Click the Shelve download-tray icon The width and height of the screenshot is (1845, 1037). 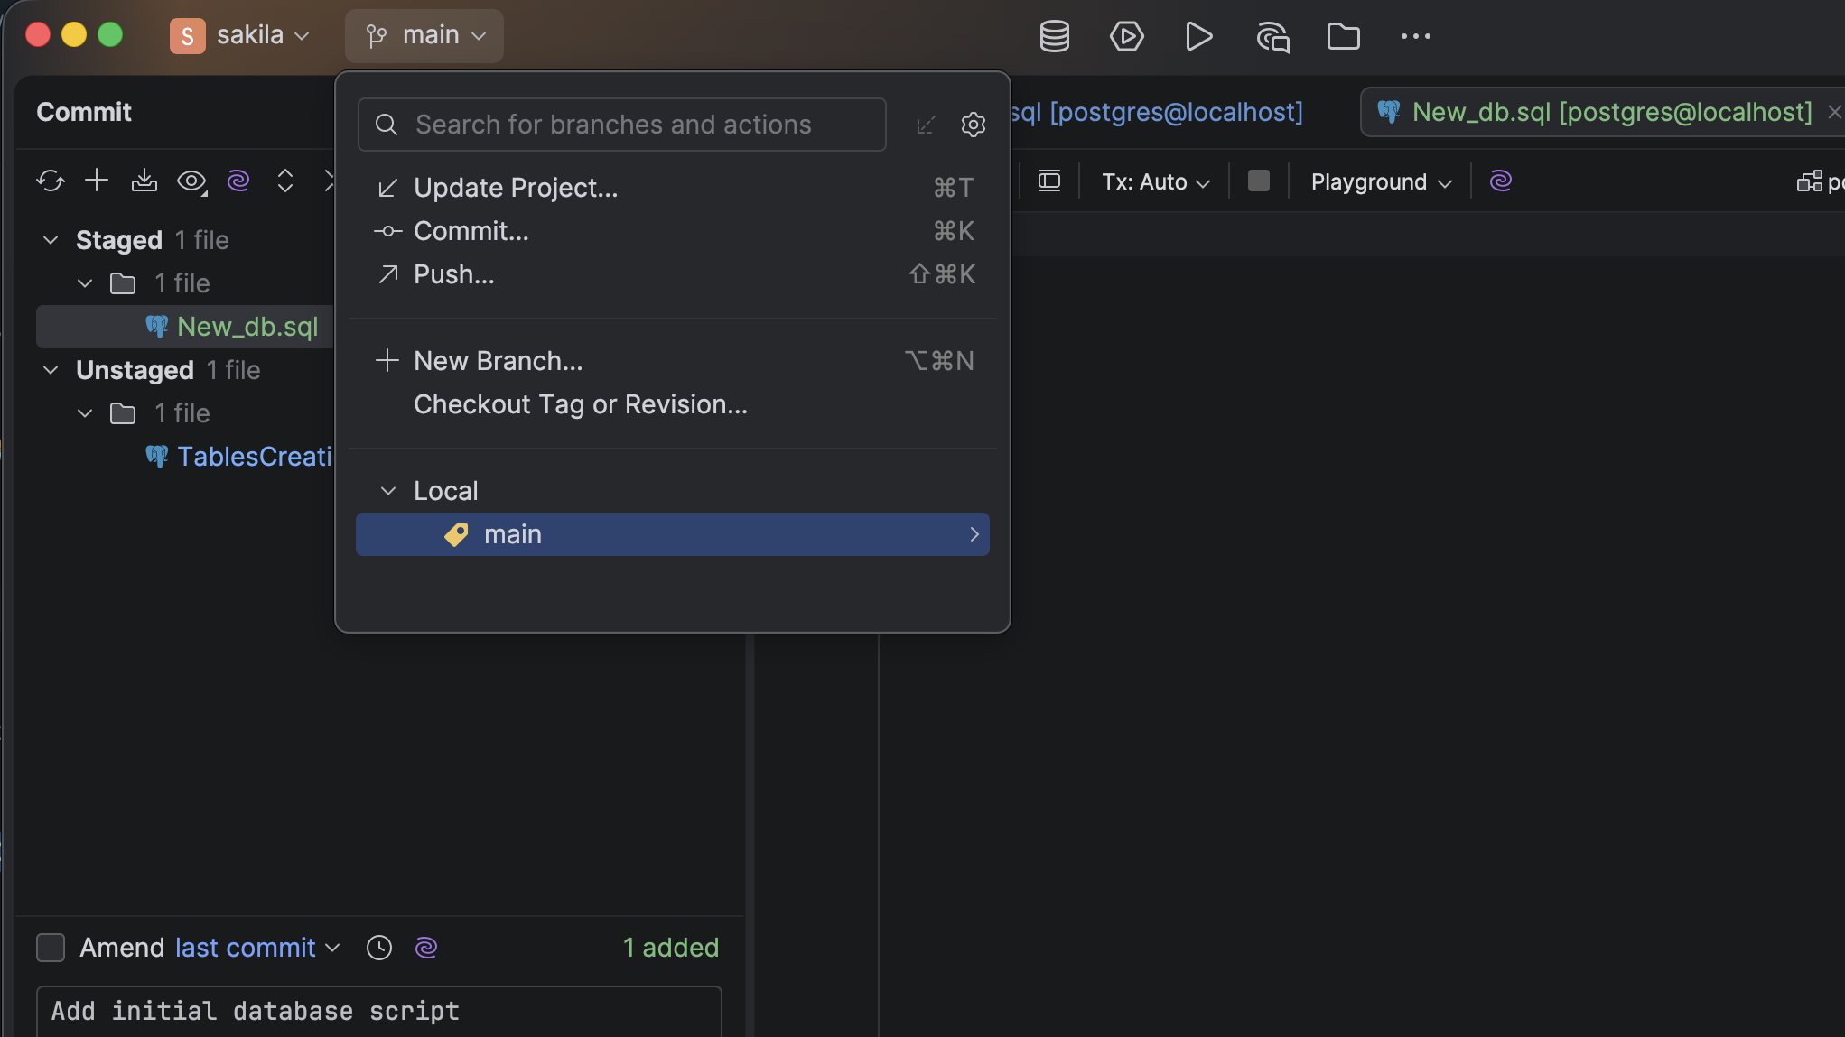144,181
